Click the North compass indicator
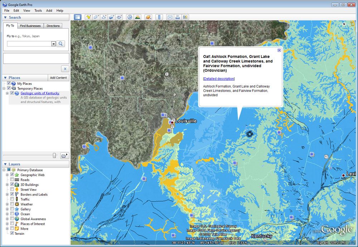358x247 pixels. [x=344, y=24]
